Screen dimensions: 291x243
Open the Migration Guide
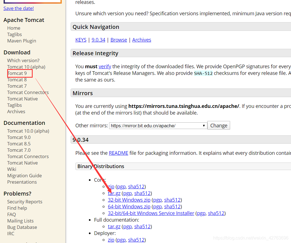pos(24,176)
